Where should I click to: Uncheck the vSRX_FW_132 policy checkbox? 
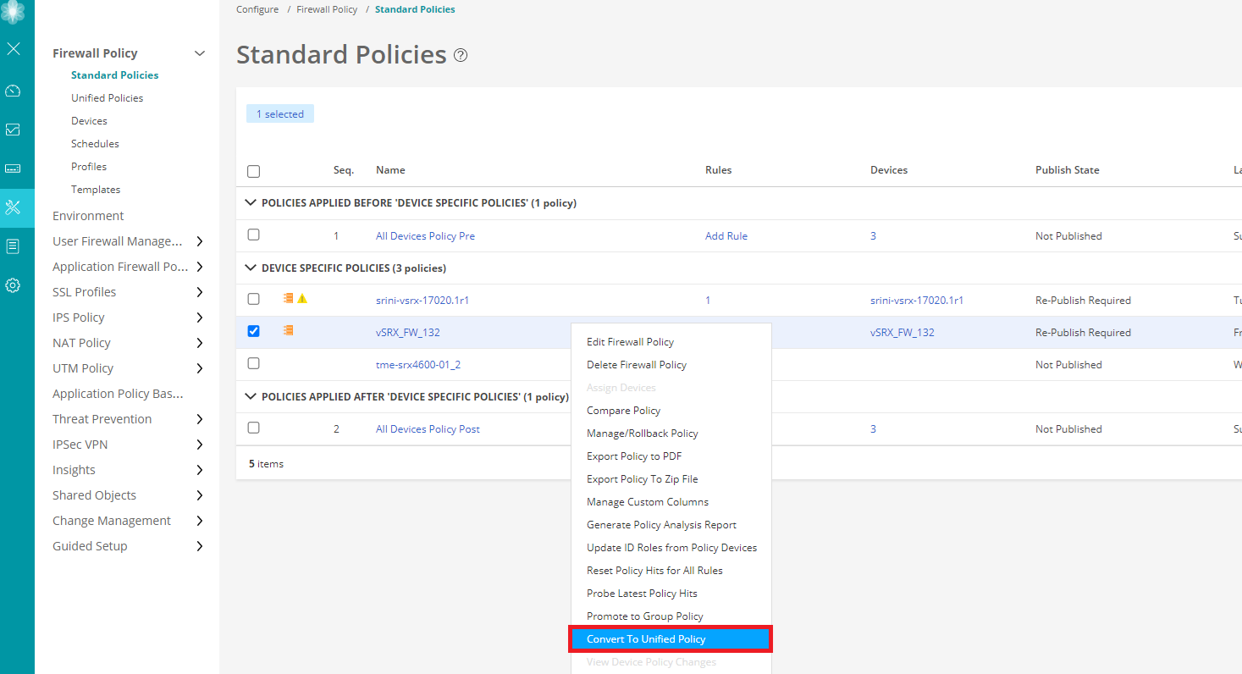[x=253, y=331]
